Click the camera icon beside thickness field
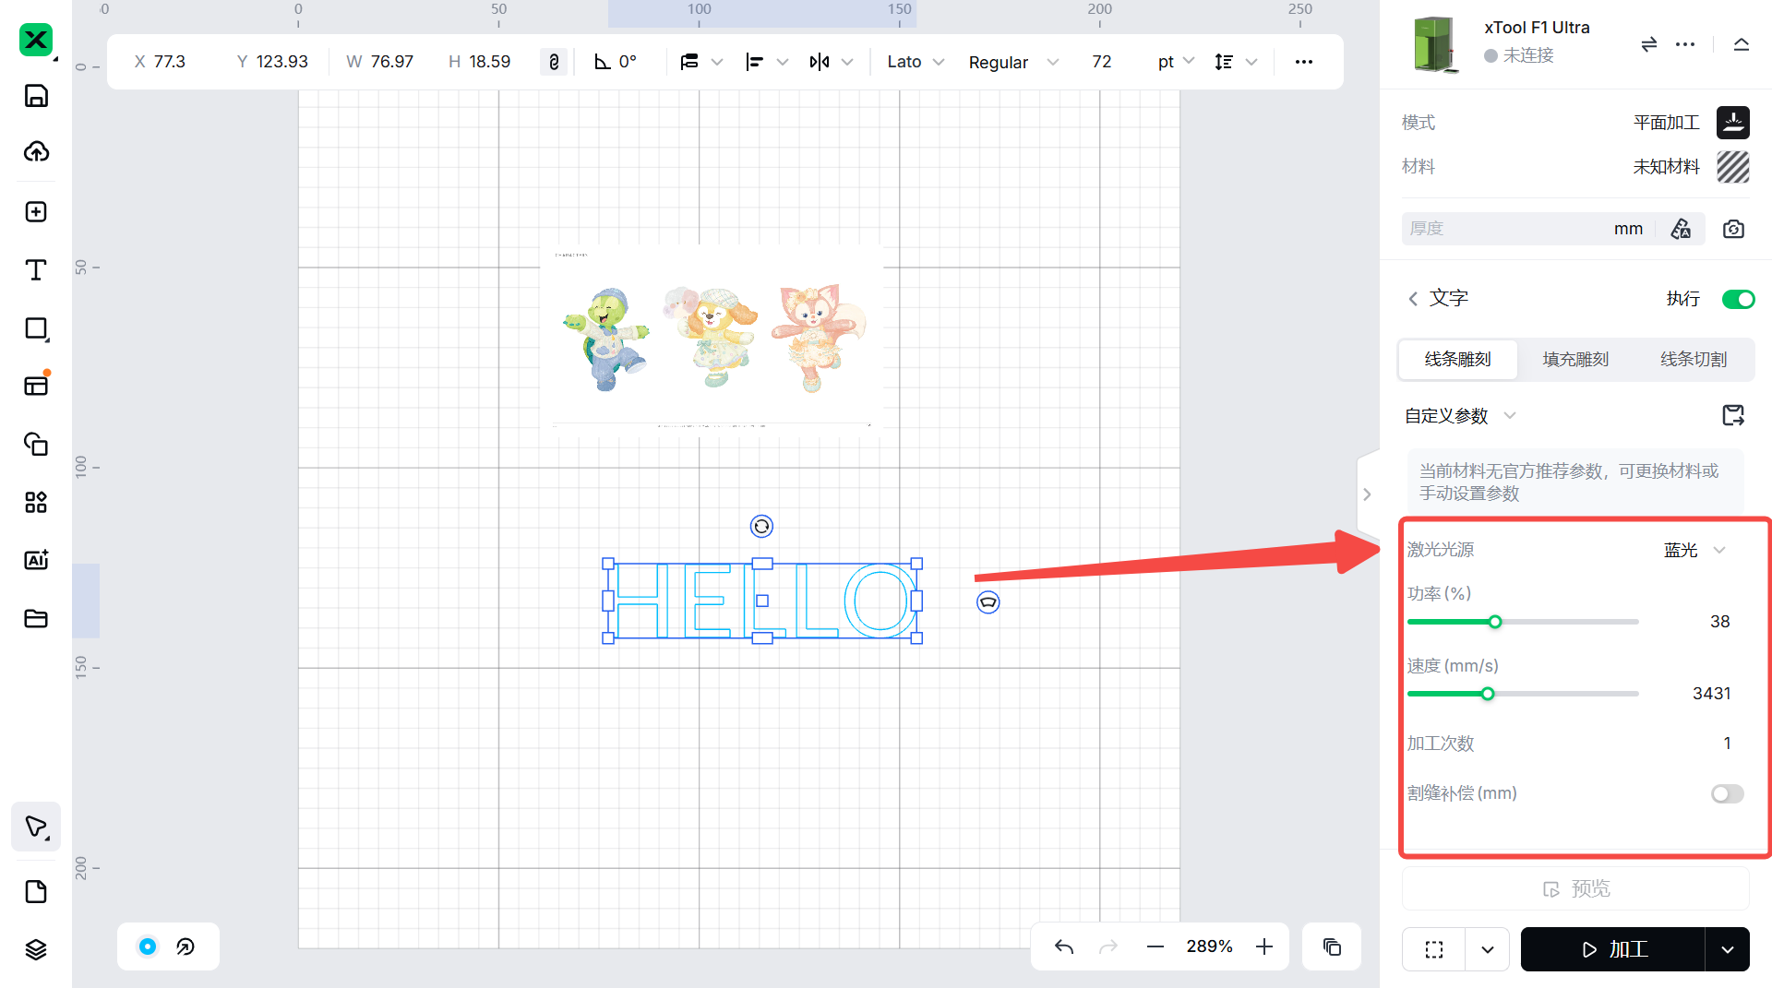The image size is (1772, 988). click(x=1733, y=229)
